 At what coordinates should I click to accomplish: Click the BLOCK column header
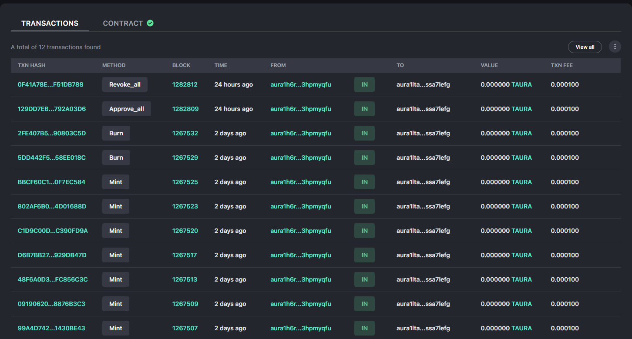(182, 65)
